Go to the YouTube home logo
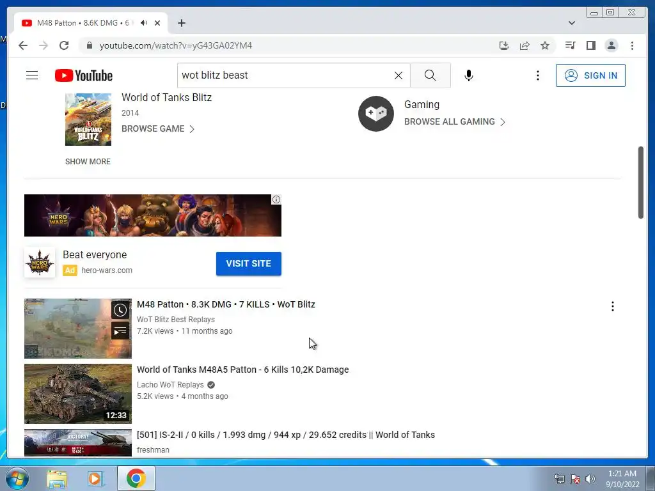This screenshot has height=491, width=655. (84, 75)
